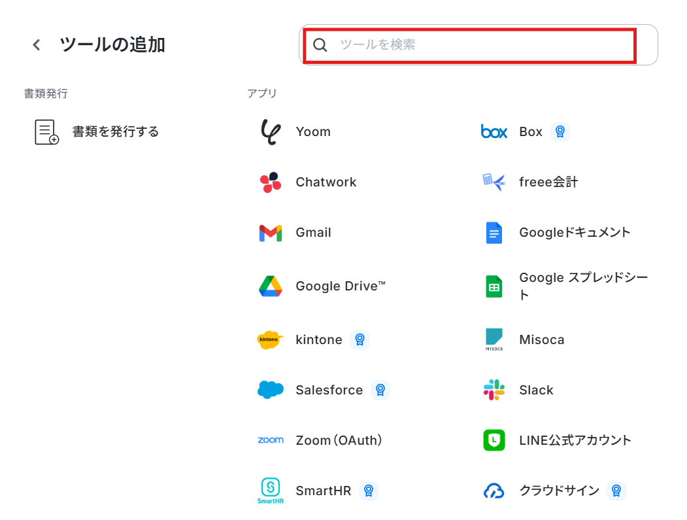Click the Gmail envelope icon
This screenshot has height=520, width=687.
(x=271, y=234)
